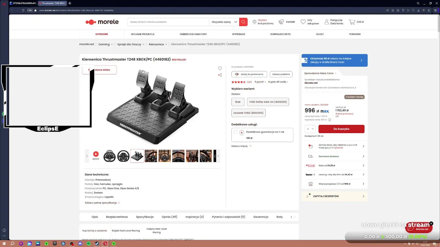
Task: Click the VPN badge in address bar
Action: coord(30,10)
